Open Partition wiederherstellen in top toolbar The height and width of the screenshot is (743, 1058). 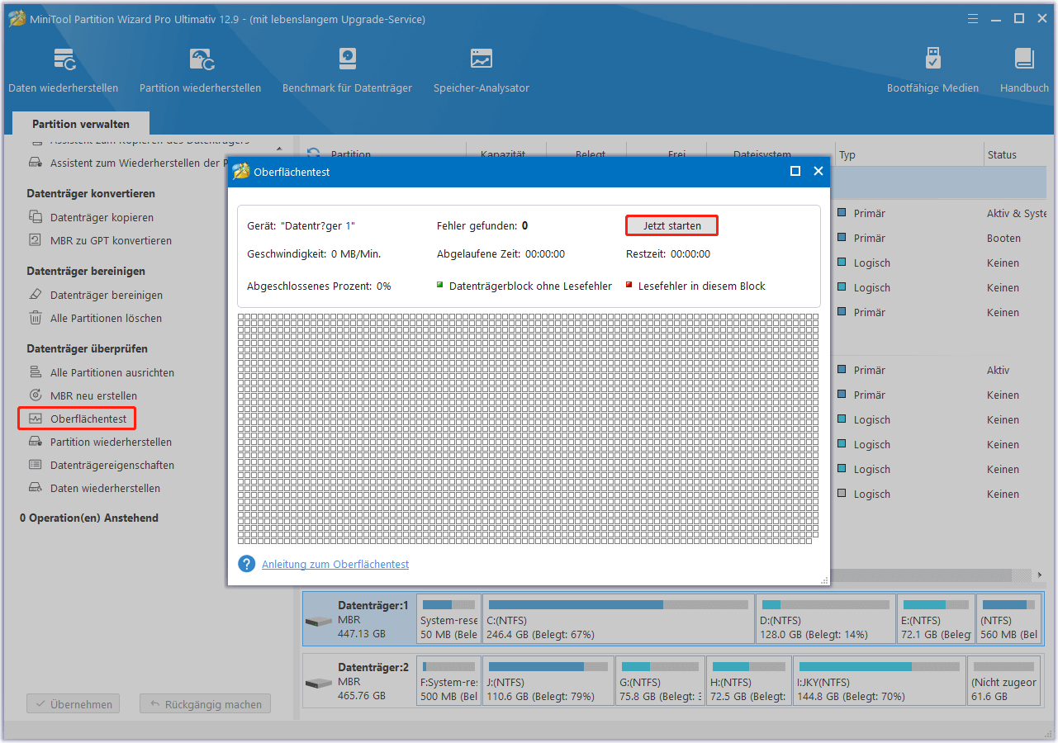[200, 70]
